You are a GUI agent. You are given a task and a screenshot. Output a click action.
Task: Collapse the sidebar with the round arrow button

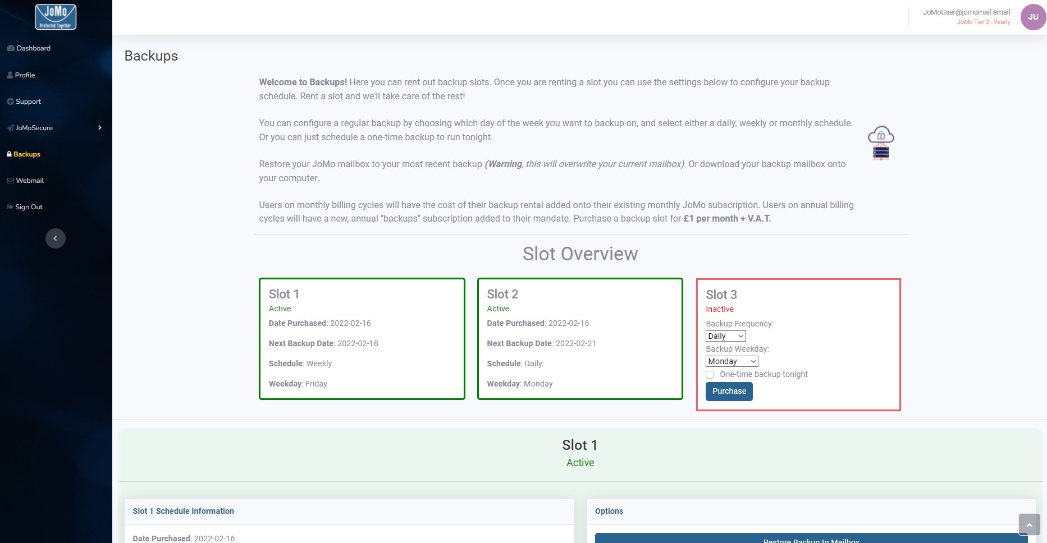[x=56, y=238]
